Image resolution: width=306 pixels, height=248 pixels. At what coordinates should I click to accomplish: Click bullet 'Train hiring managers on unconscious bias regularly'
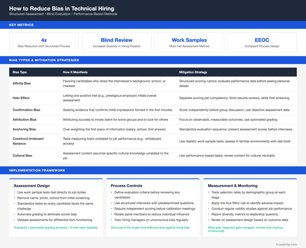click(x=151, y=220)
